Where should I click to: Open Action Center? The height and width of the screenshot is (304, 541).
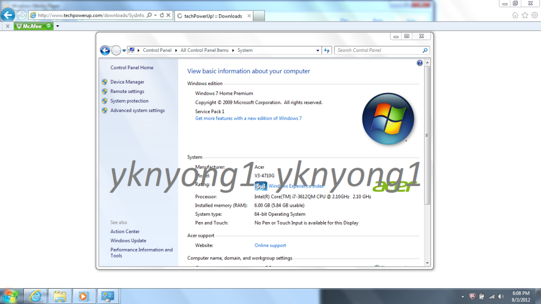tap(125, 232)
